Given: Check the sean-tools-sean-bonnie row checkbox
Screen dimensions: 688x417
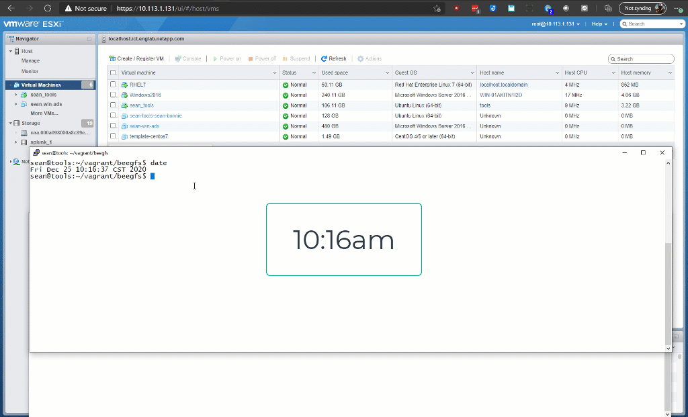Looking at the screenshot, I should click(x=113, y=115).
